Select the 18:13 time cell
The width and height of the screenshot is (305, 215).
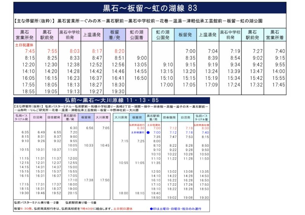tap(73, 85)
